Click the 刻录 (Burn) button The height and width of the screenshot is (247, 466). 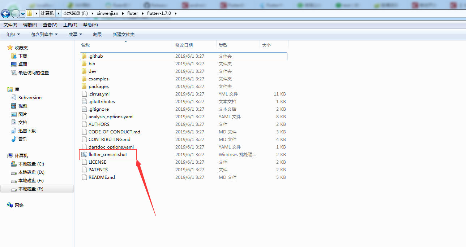point(97,34)
